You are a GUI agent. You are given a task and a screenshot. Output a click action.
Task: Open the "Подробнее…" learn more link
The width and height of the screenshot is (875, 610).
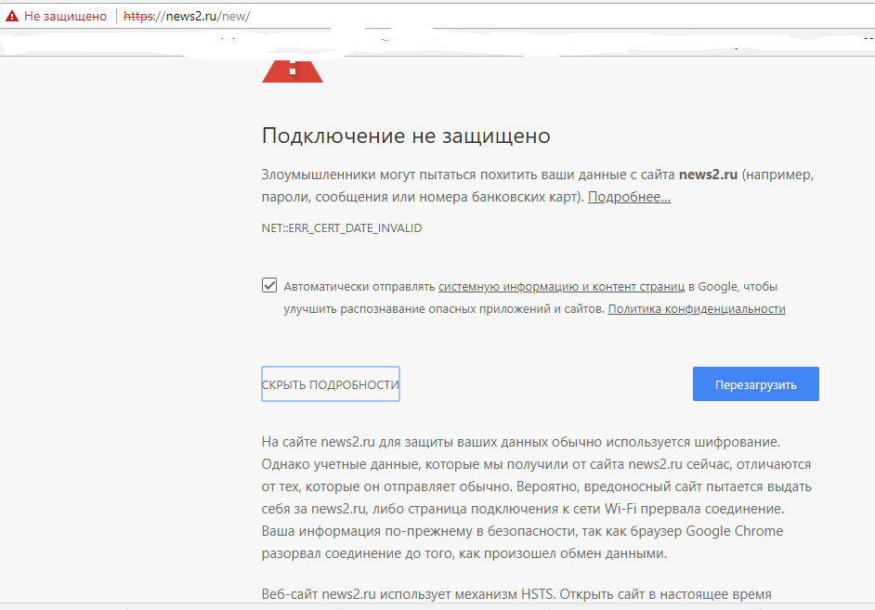click(629, 197)
